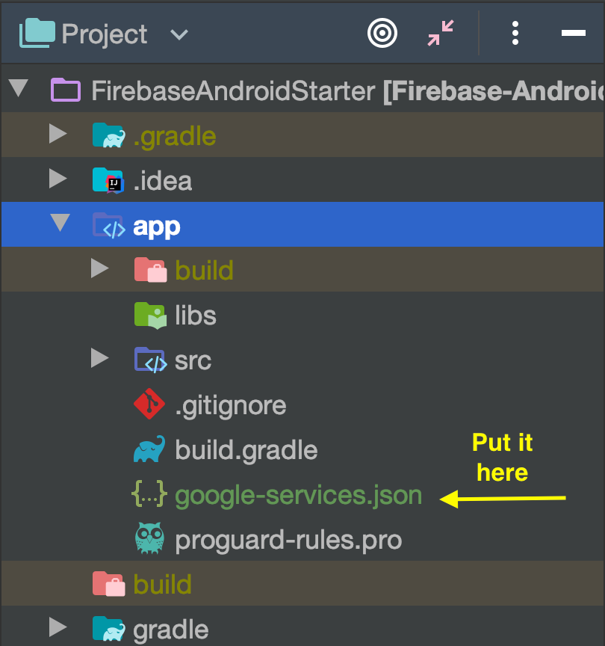This screenshot has width=605, height=646.
Task: Select the google-services.json braces icon
Action: [149, 495]
